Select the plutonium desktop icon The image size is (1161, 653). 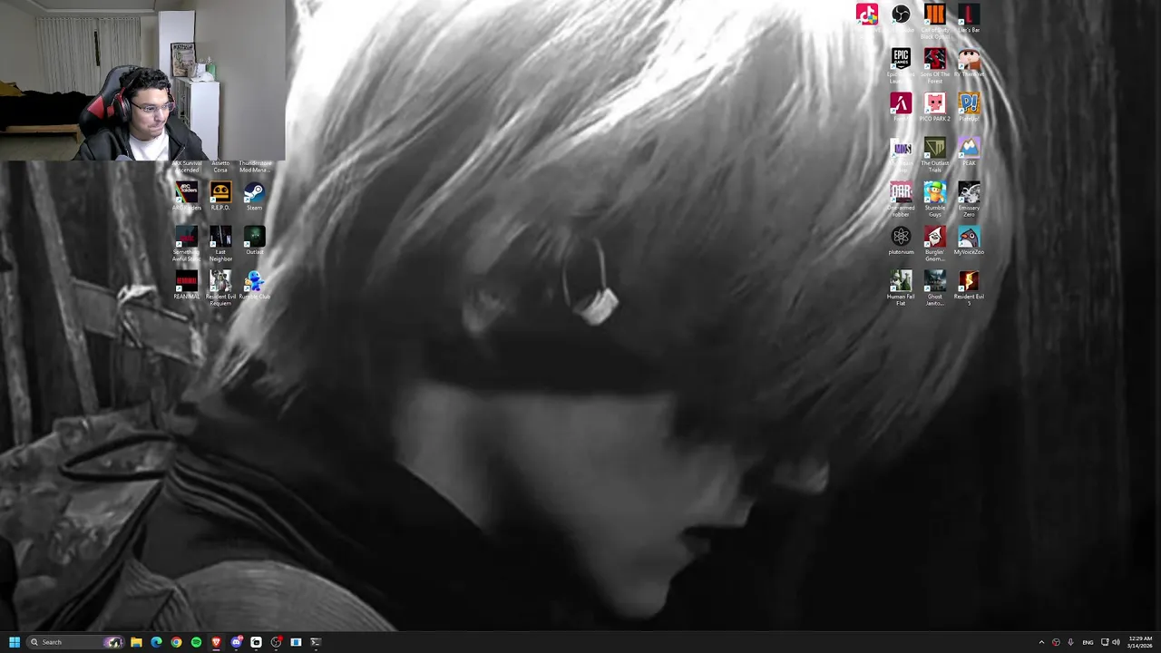pyautogui.click(x=901, y=240)
